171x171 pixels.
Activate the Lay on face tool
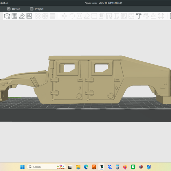87,16
